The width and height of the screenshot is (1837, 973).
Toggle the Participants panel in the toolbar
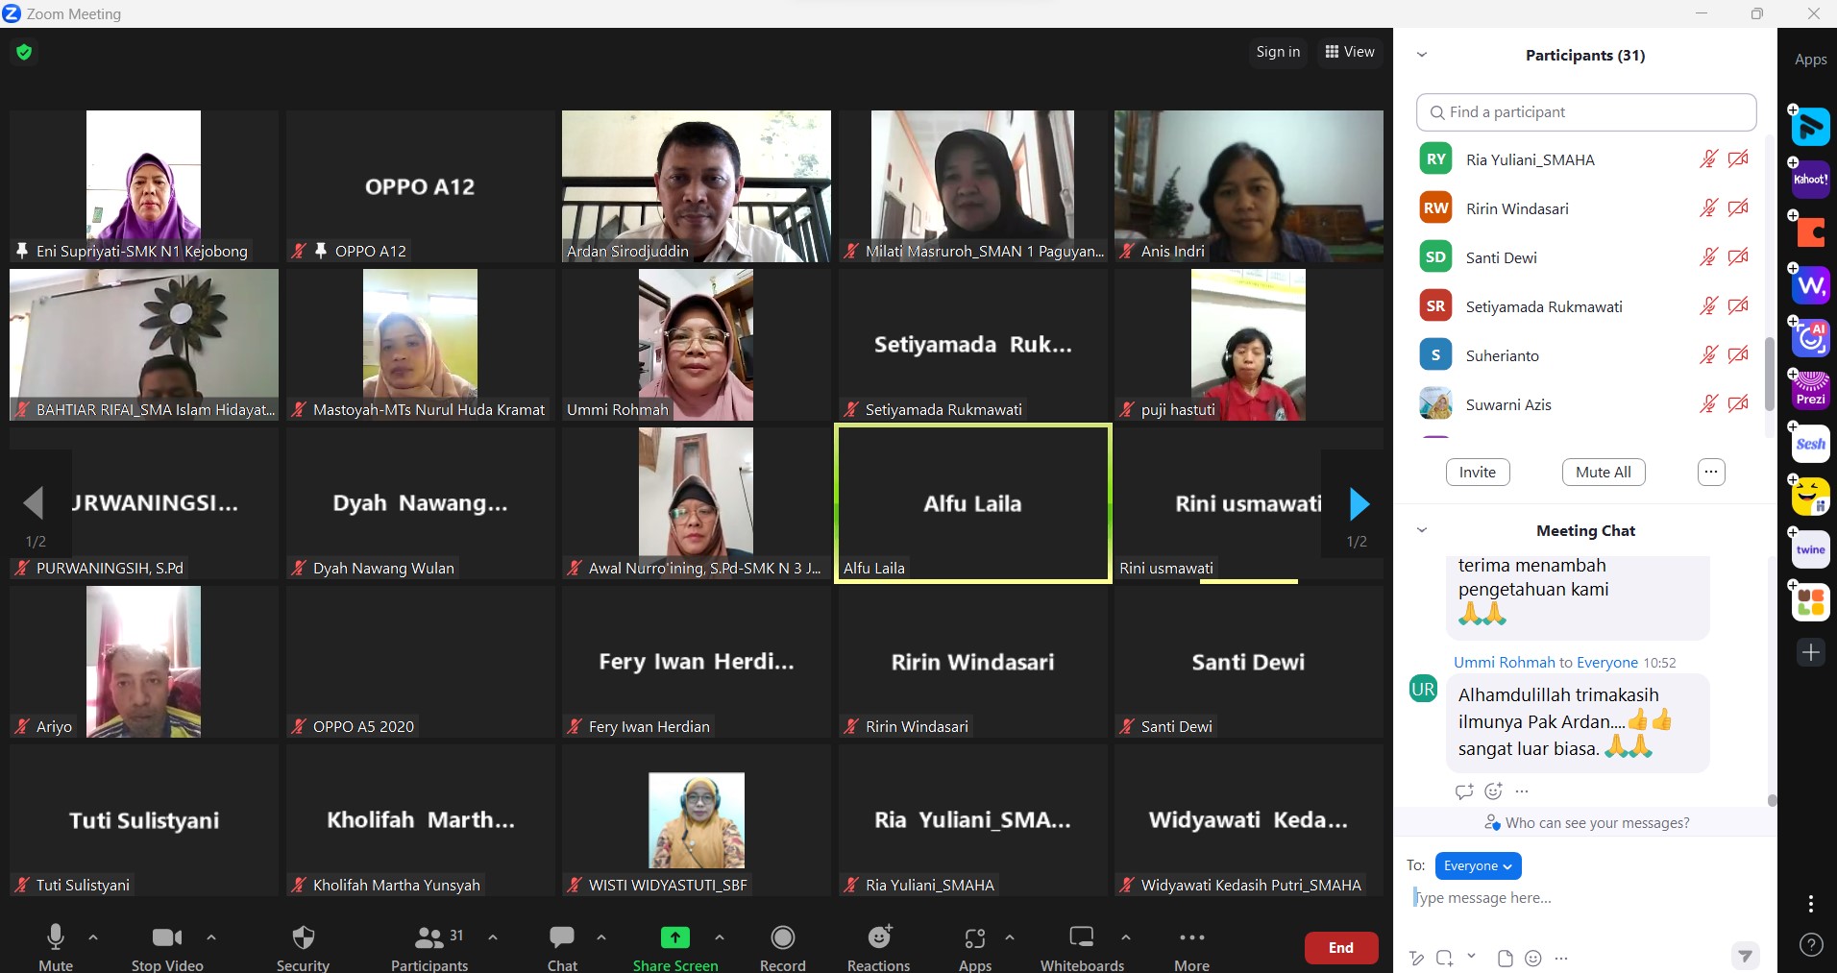point(429,946)
